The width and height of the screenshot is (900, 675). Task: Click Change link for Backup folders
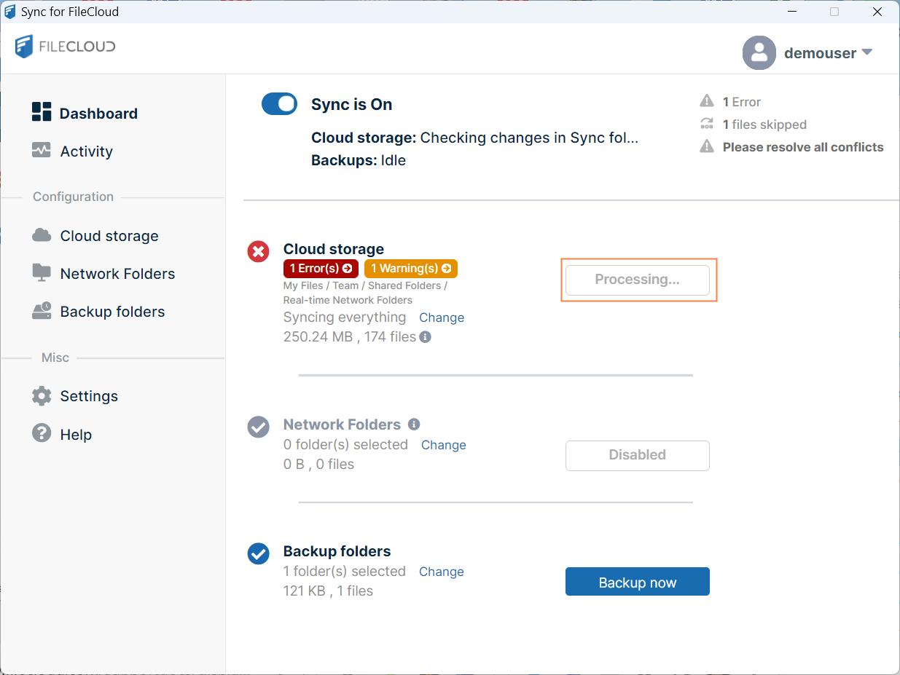click(x=441, y=572)
